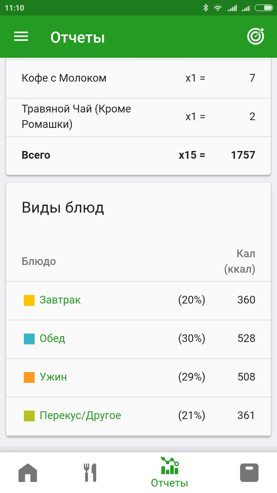Screen dimensions: 277x493
Task: Tap the Wi-Fi status icon
Action: click(218, 8)
